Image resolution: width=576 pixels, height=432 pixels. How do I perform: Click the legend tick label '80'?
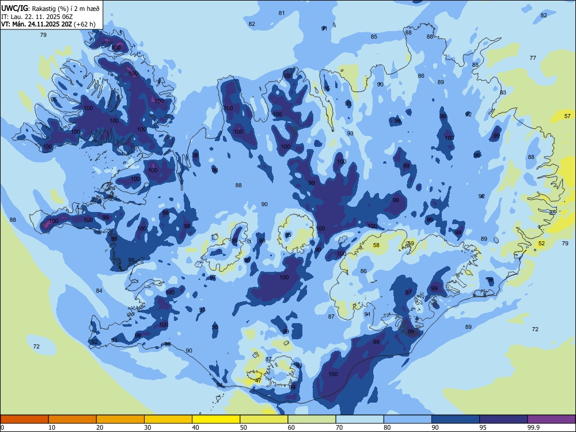click(x=387, y=427)
